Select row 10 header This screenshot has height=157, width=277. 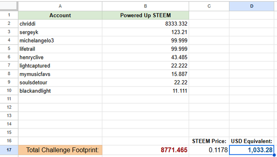(9, 90)
